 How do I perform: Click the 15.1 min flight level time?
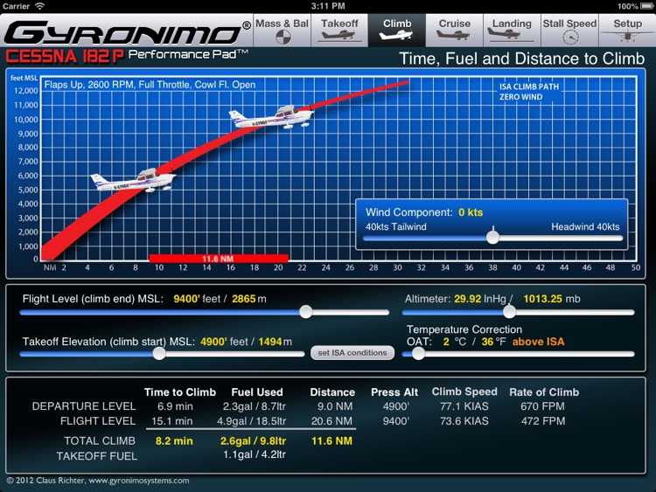click(172, 421)
